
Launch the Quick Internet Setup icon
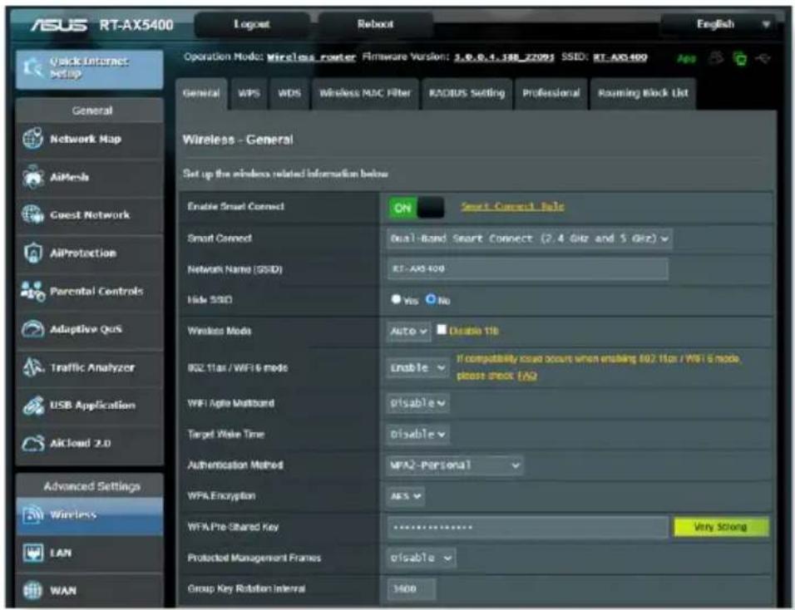coord(33,68)
